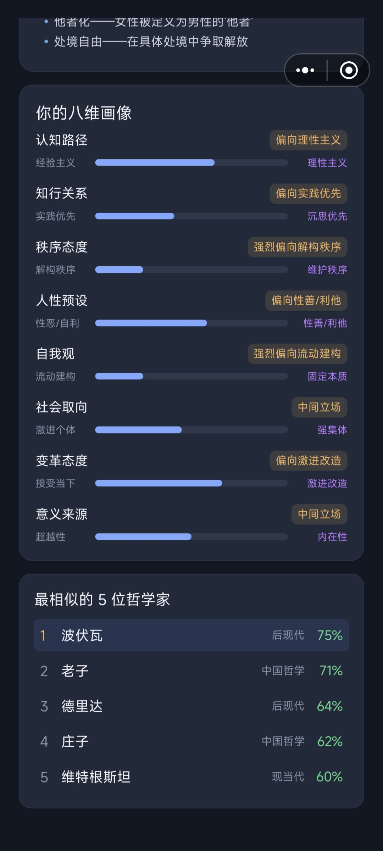Screen dimensions: 383x851
Task: Tap the 偏向理性主义 tag
Action: [x=308, y=140]
